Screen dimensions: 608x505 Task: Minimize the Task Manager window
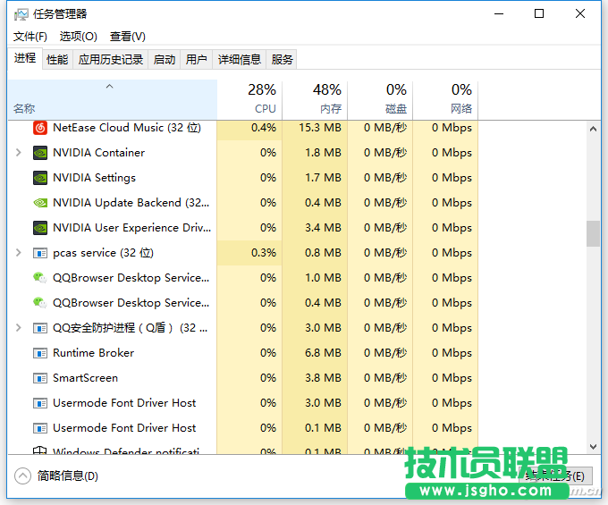click(x=499, y=14)
